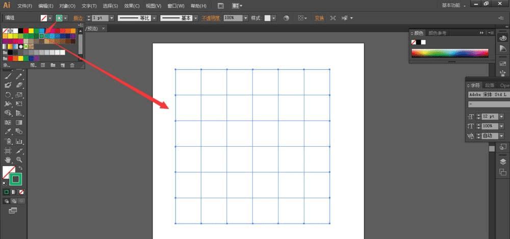Select the Mesh tool
The image size is (510, 239).
click(8, 123)
